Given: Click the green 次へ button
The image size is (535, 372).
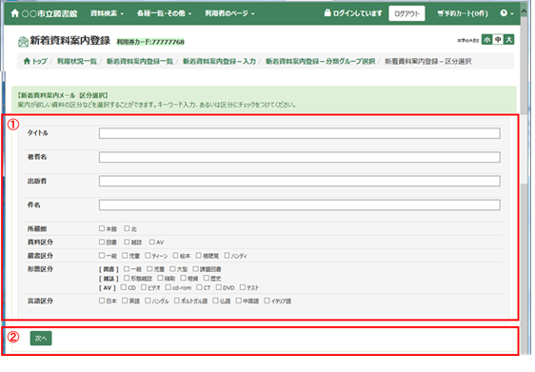Looking at the screenshot, I should click(41, 338).
